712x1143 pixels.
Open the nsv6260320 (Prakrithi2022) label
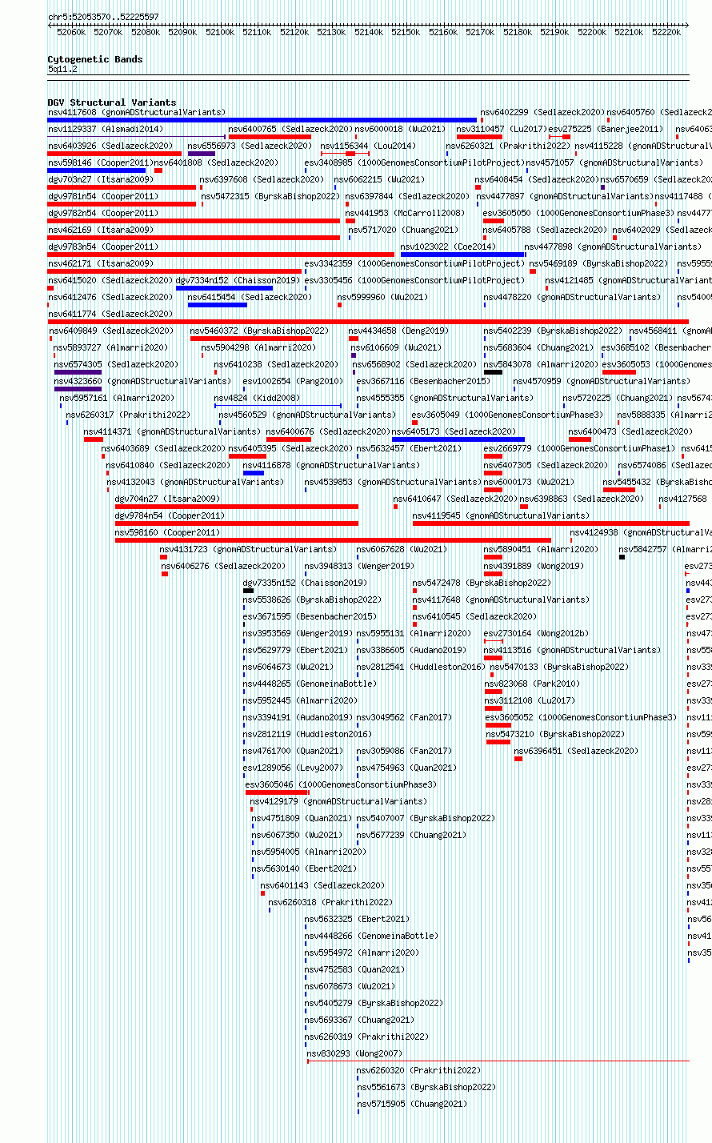tap(418, 1070)
